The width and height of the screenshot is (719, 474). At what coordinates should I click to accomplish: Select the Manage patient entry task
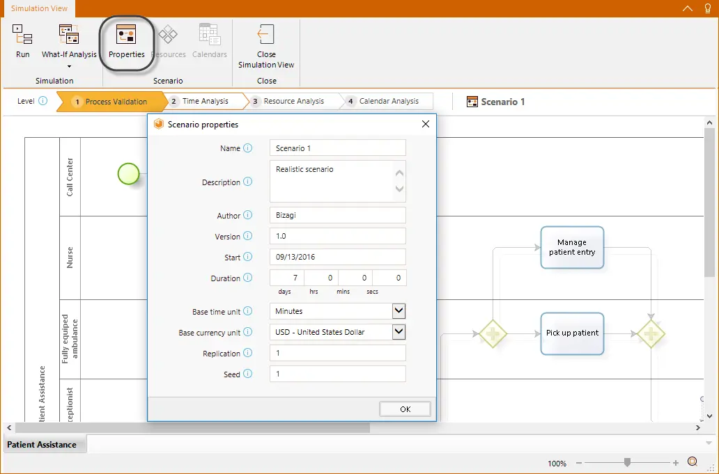572,247
